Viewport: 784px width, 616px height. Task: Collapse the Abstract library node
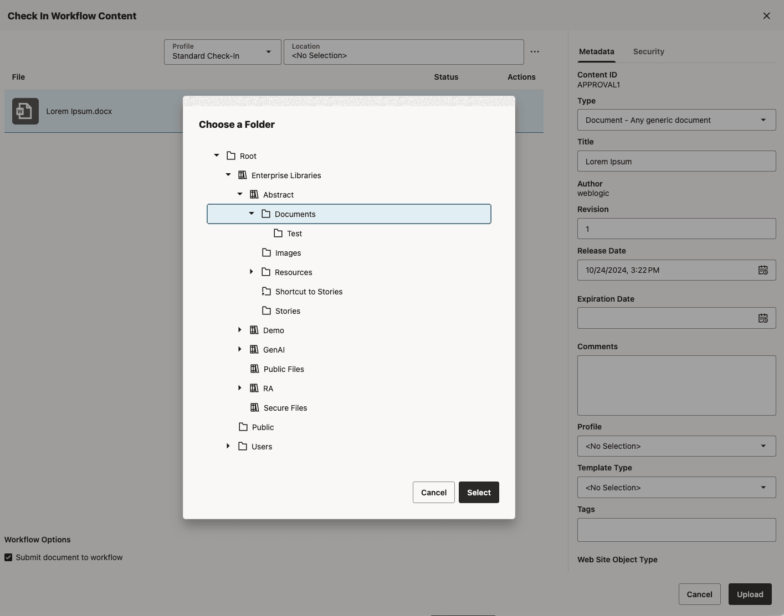pyautogui.click(x=240, y=194)
